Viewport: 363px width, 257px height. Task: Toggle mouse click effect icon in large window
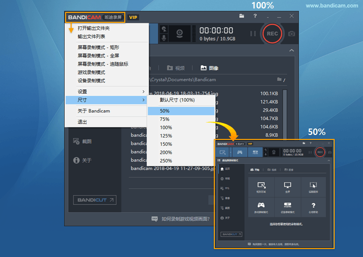[x=164, y=29]
